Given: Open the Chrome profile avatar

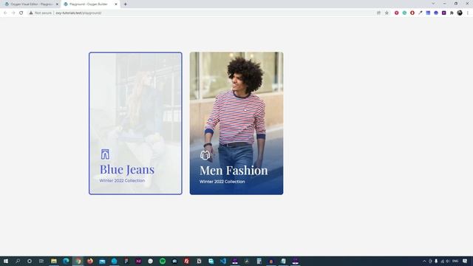Looking at the screenshot, I should (460, 13).
